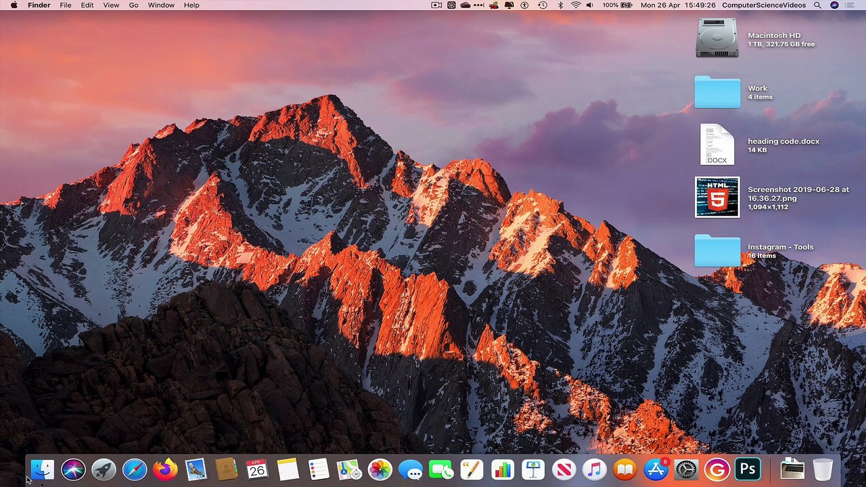The image size is (866, 487).
Task: Open the Trash in the Dock
Action: tap(822, 469)
